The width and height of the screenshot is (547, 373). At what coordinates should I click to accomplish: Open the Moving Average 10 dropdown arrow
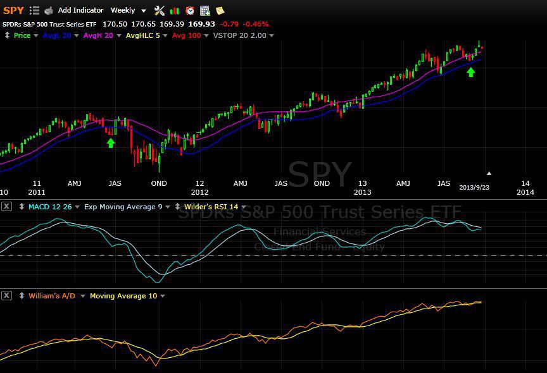pyautogui.click(x=163, y=296)
